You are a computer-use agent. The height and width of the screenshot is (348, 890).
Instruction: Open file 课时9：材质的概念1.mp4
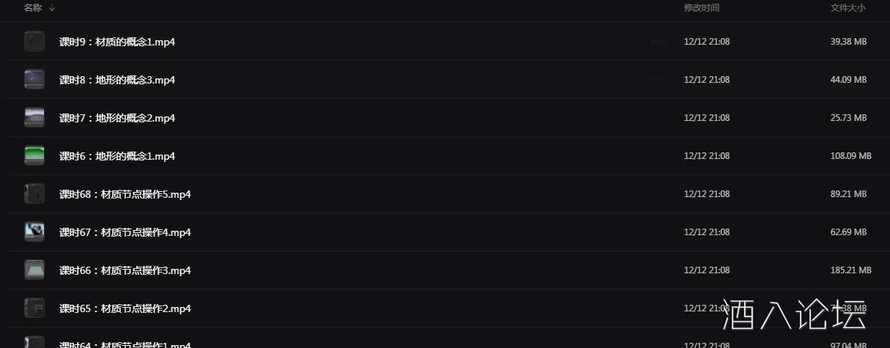tap(117, 42)
